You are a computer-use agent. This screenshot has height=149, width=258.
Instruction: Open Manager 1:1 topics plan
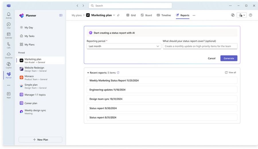tap(40, 95)
